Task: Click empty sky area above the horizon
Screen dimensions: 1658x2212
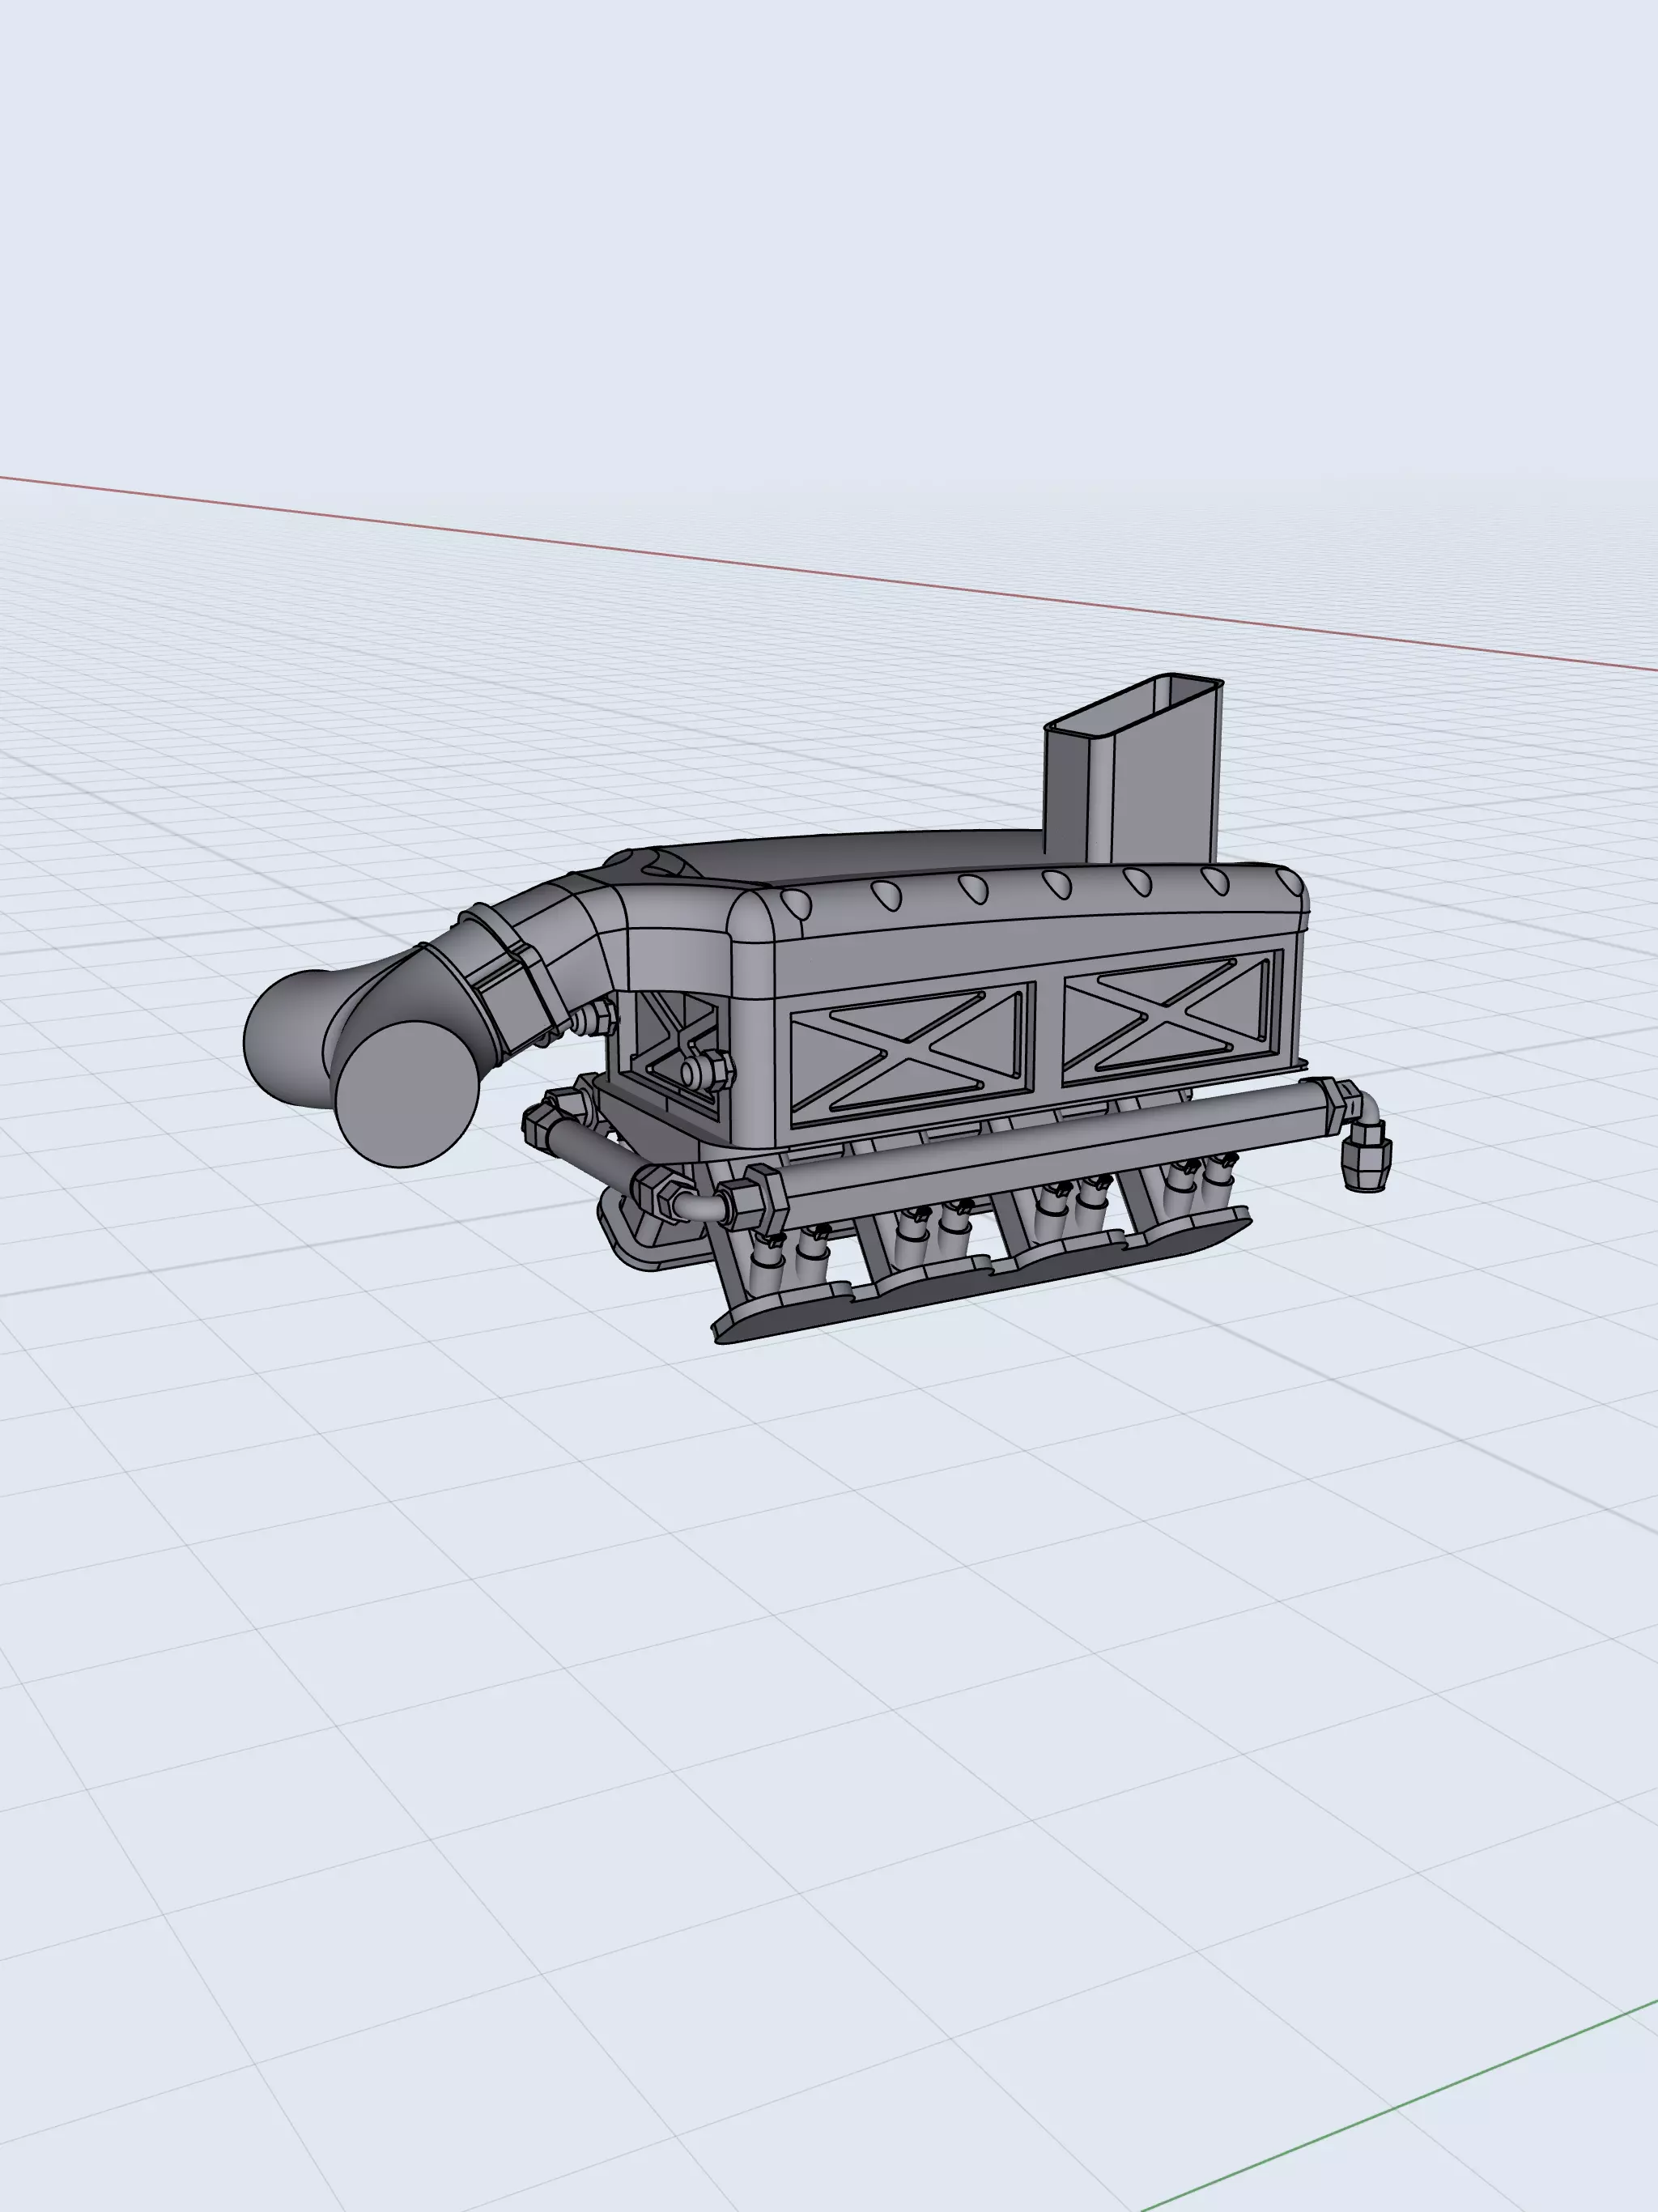Action: click(800, 250)
